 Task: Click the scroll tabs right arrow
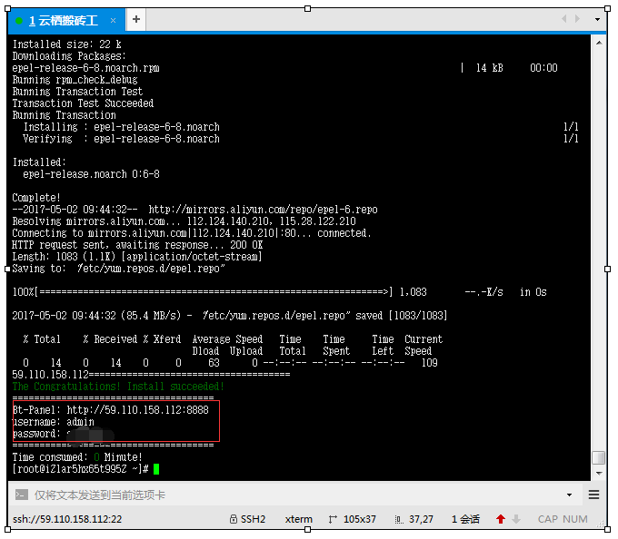coord(576,19)
